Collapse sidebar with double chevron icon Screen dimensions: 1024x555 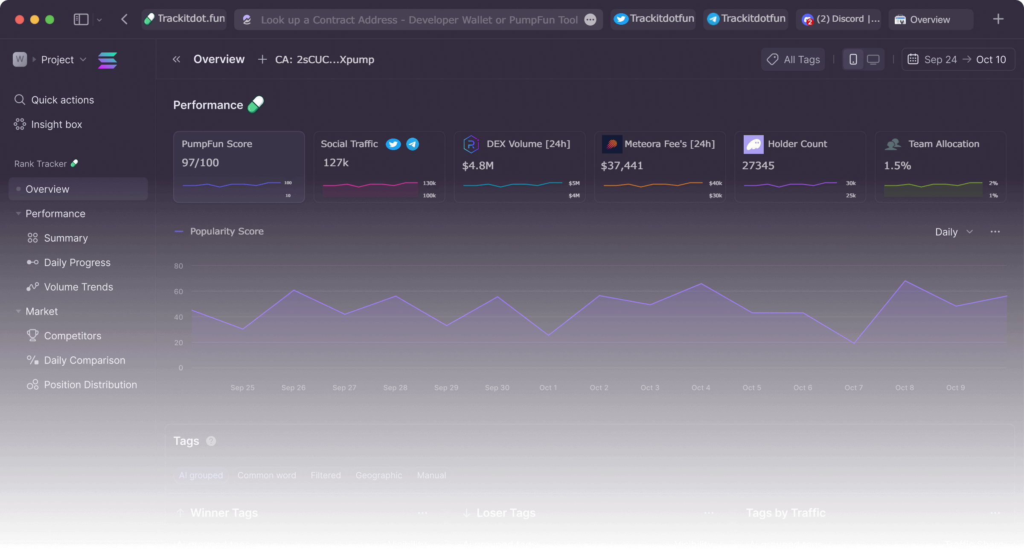pos(177,59)
